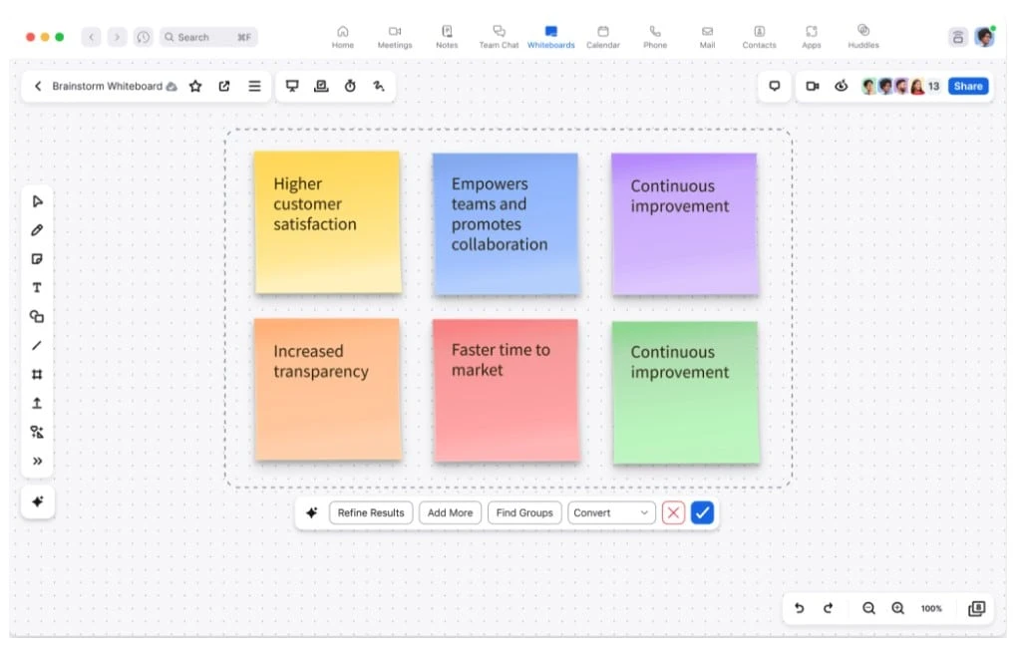Click the icon left of profile avatar
1020x658 pixels.
pos(957,37)
